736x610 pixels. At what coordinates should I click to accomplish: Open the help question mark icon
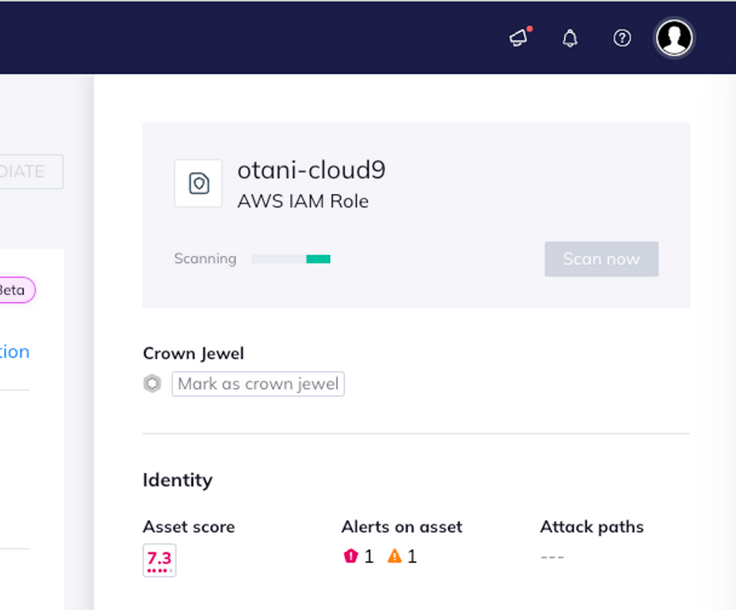(622, 39)
